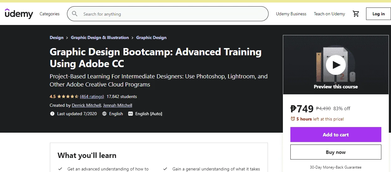The width and height of the screenshot is (391, 172).
Task: Open Udemy Business link
Action: tap(291, 14)
